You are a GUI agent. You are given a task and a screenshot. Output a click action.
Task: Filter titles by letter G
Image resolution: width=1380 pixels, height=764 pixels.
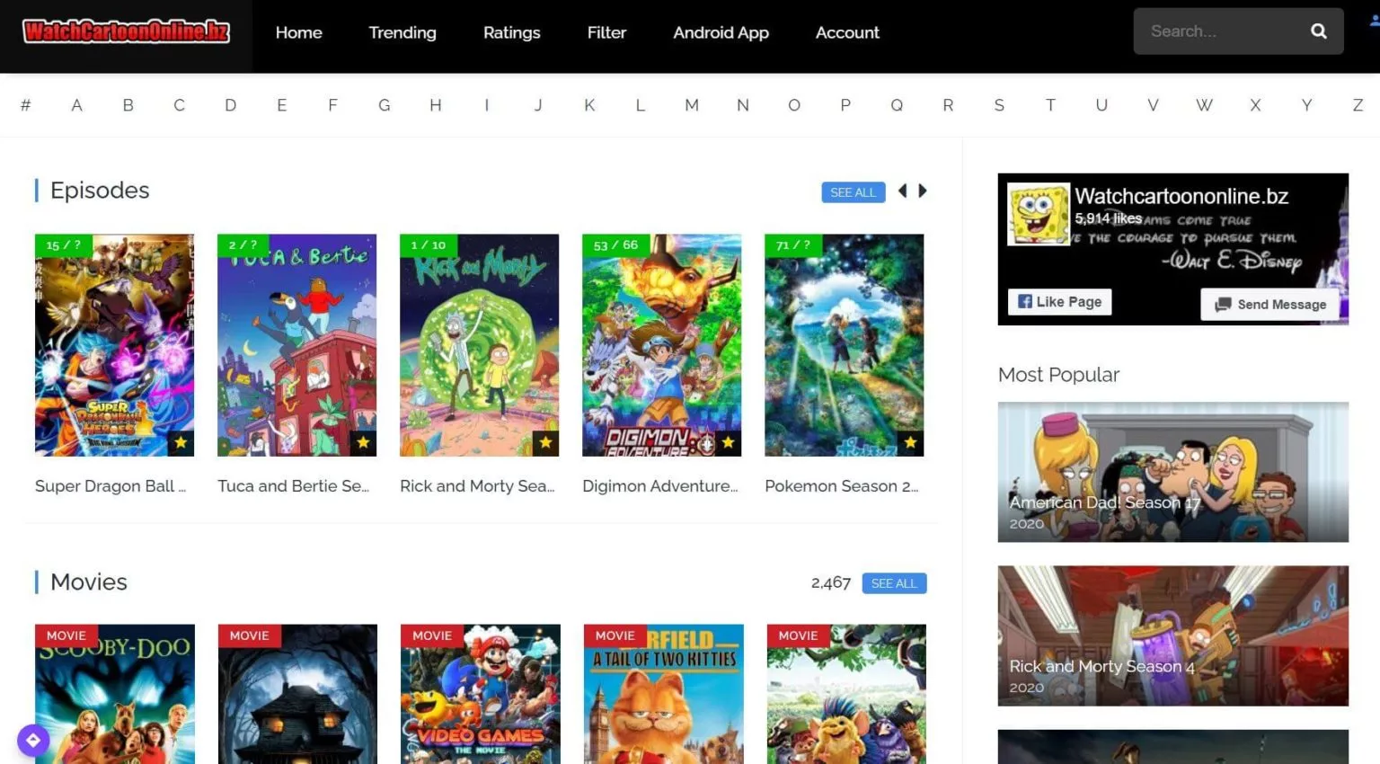tap(384, 105)
